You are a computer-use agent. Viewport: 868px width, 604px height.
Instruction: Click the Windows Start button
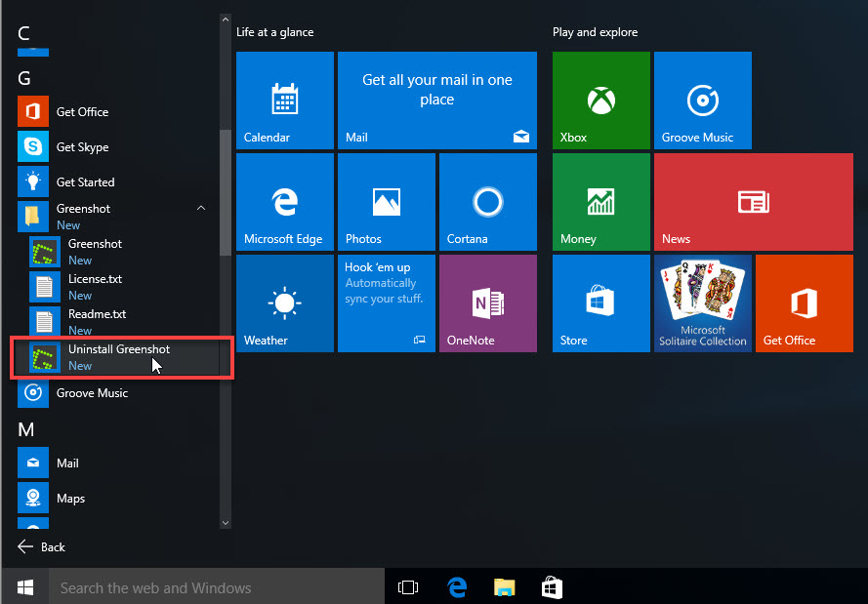25,586
